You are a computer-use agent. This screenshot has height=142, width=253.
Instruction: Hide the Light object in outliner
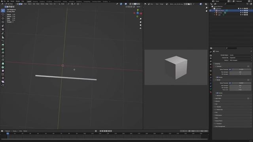pos(243,15)
